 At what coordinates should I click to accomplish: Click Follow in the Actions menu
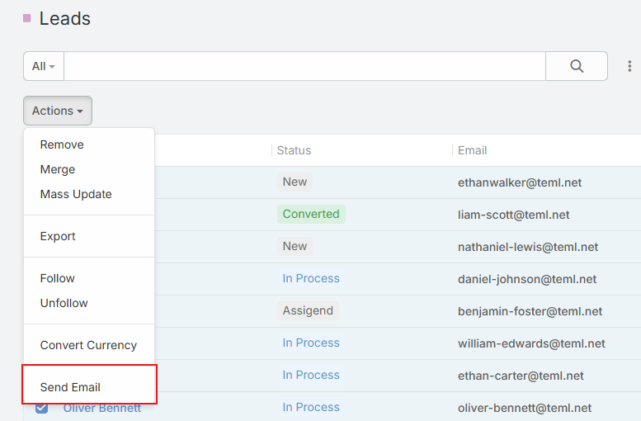coord(58,278)
